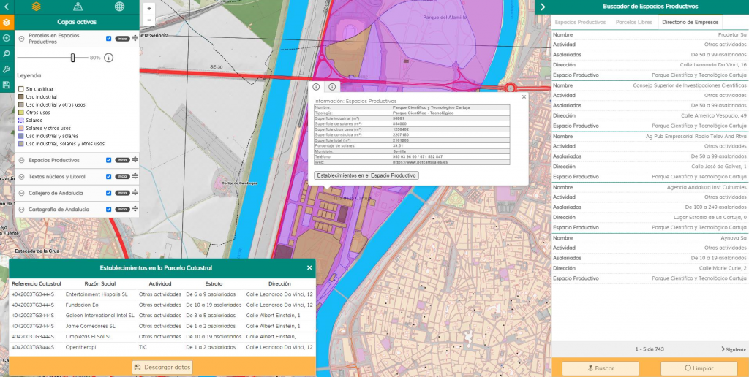Go to next results page with Siguiente
This screenshot has height=377, width=749.
(x=734, y=349)
